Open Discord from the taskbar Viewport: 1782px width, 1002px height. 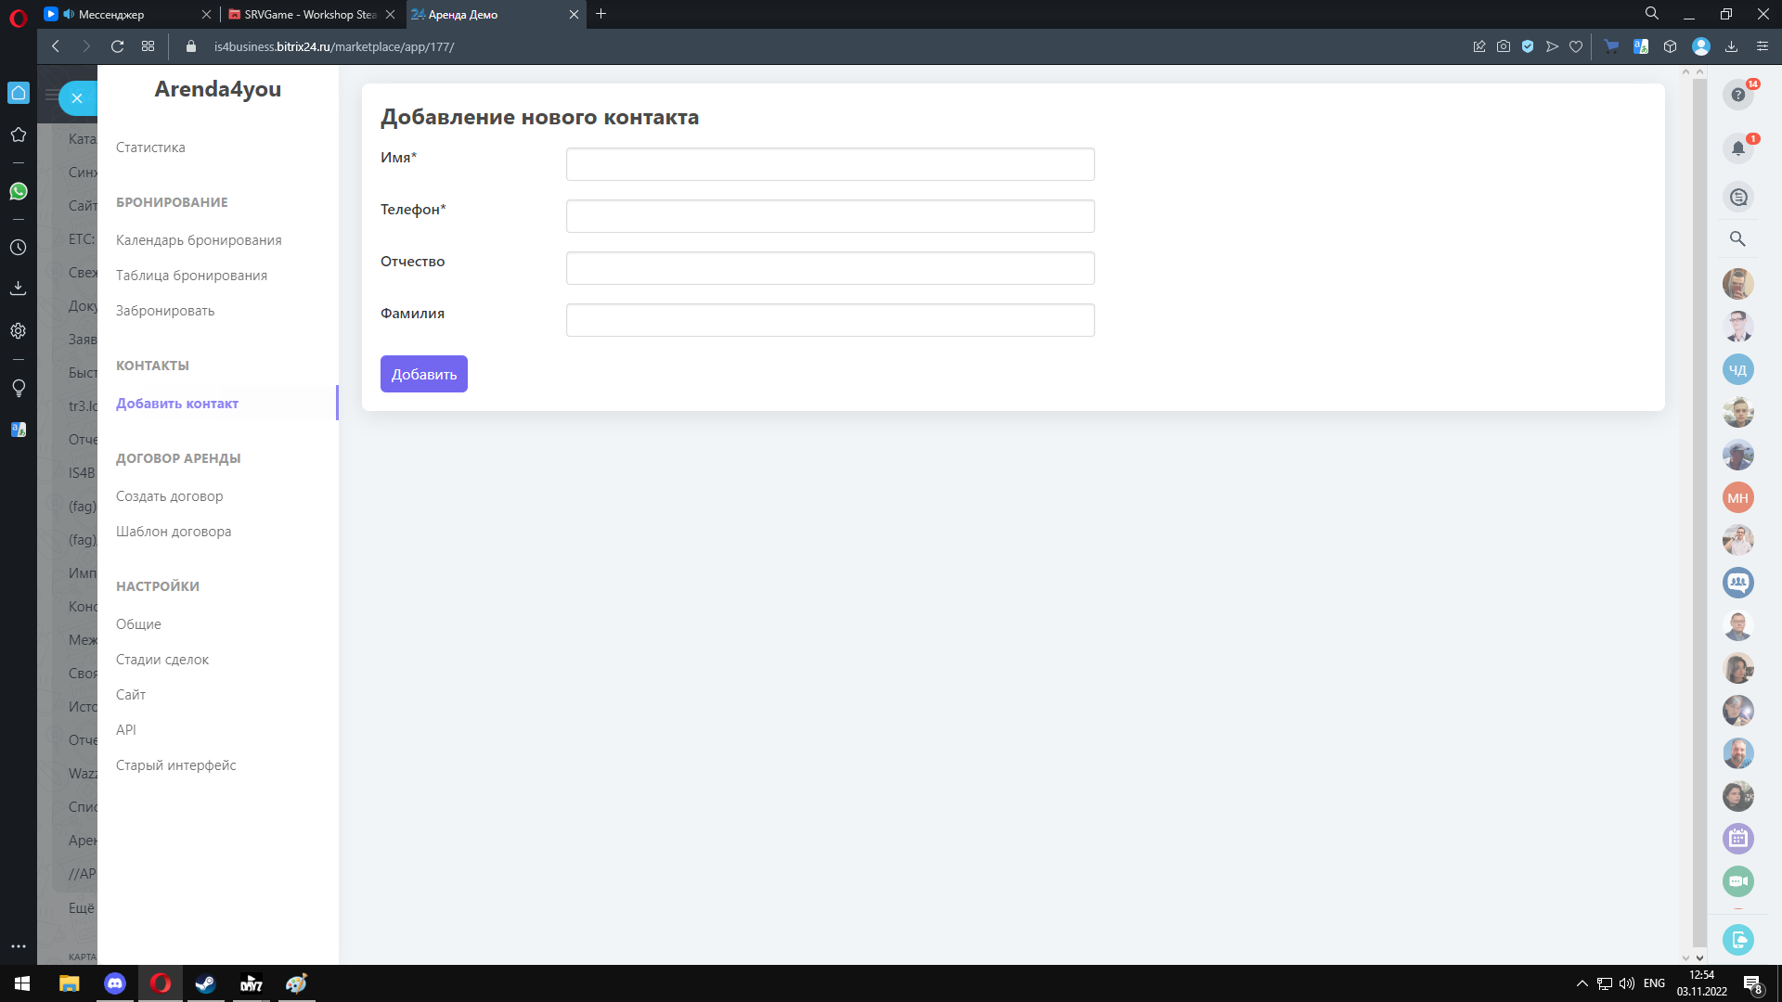pos(115,983)
